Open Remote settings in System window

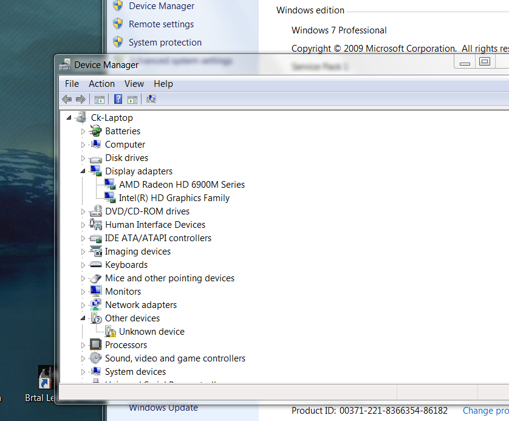[161, 24]
